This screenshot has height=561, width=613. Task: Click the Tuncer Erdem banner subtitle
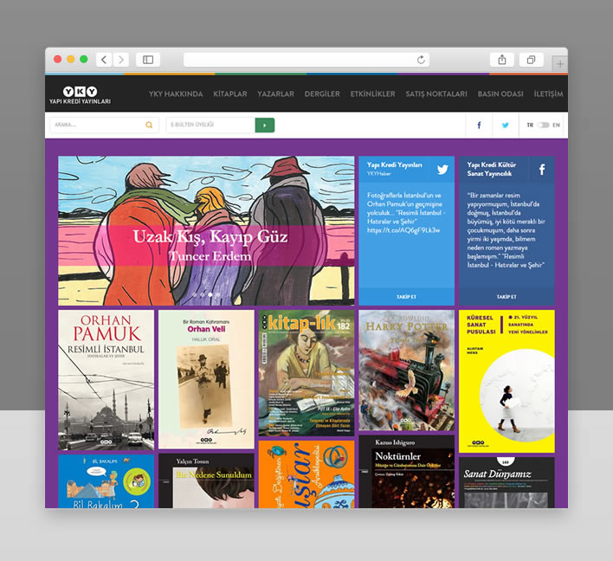[210, 256]
